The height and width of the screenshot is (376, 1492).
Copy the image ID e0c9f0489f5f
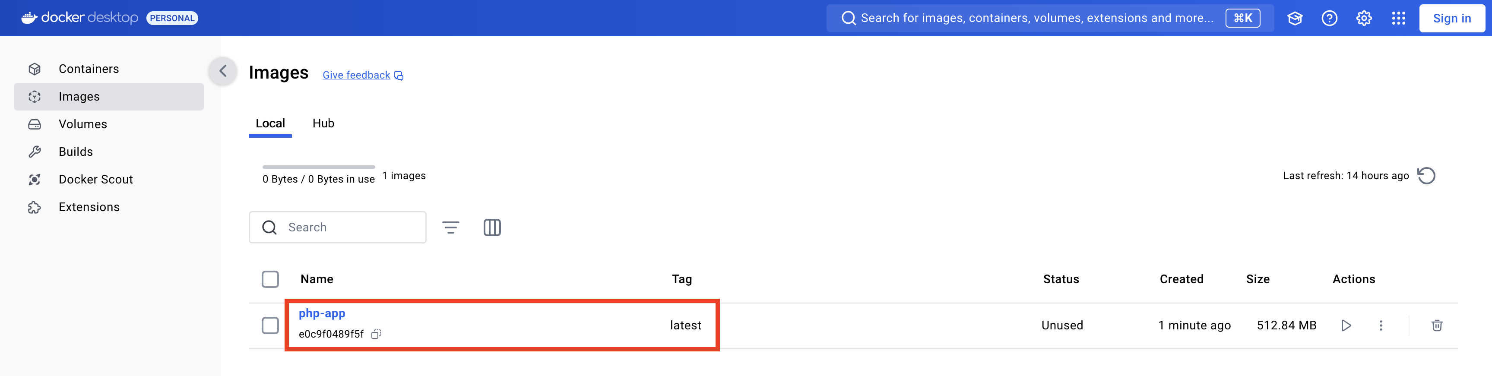click(376, 334)
